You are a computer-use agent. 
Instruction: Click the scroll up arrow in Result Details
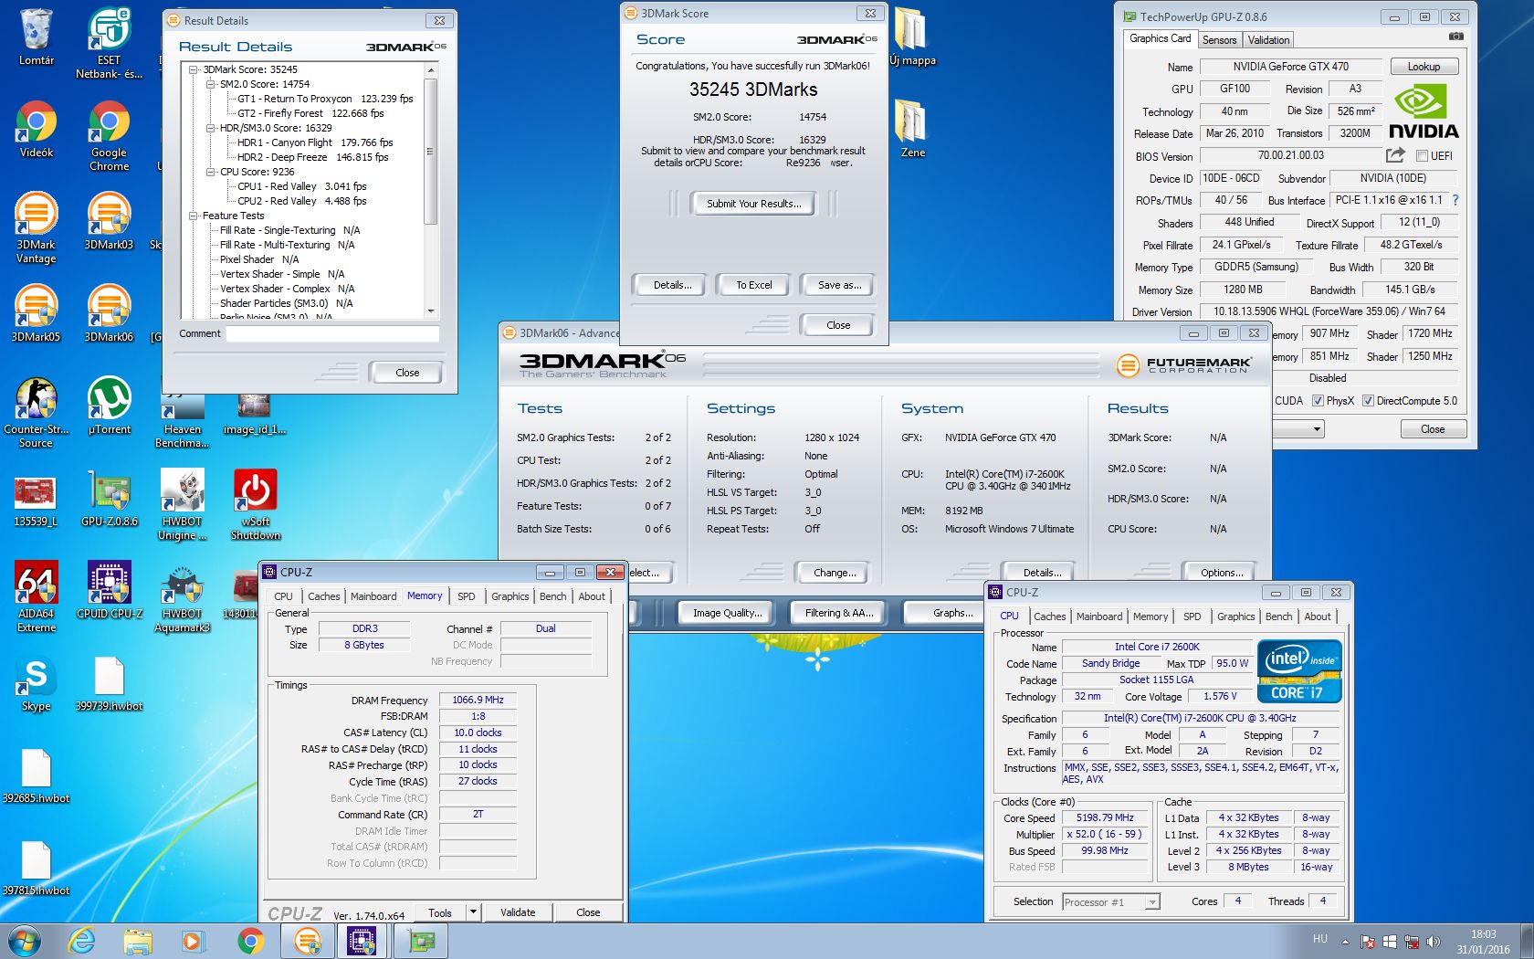430,70
